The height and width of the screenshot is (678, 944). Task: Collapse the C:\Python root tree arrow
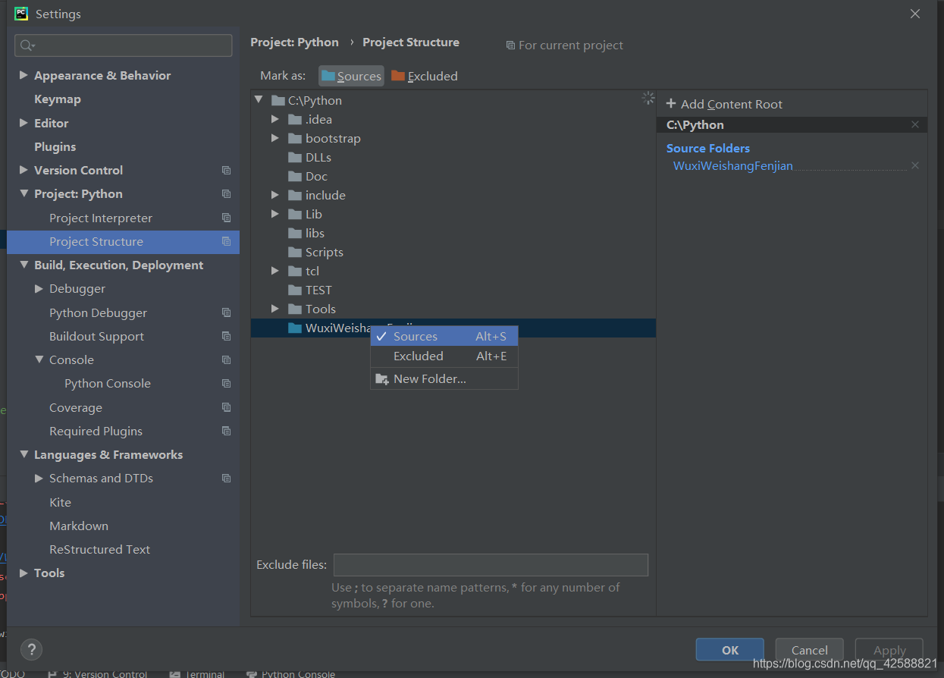pos(259,99)
